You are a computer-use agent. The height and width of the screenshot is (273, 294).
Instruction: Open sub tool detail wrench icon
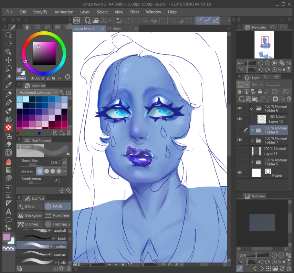pos(69,190)
